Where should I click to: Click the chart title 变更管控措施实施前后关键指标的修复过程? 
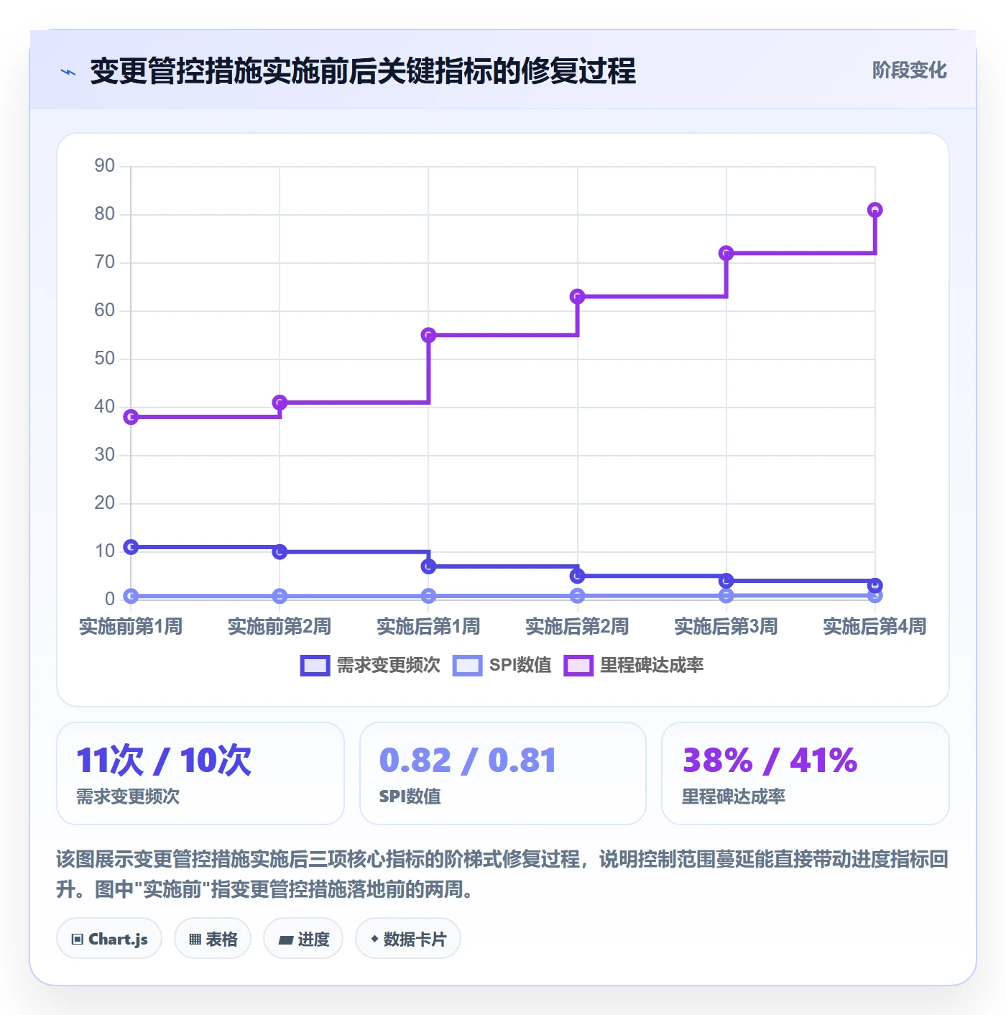(363, 71)
